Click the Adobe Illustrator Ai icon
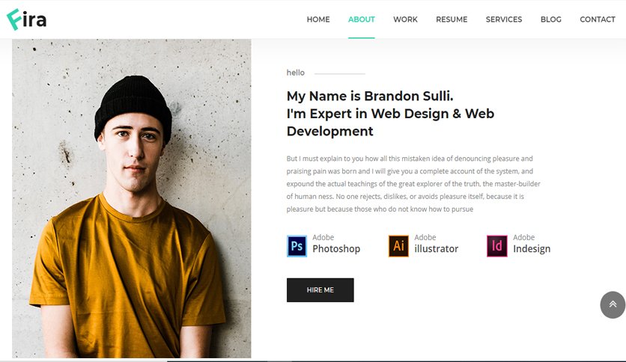 point(398,246)
